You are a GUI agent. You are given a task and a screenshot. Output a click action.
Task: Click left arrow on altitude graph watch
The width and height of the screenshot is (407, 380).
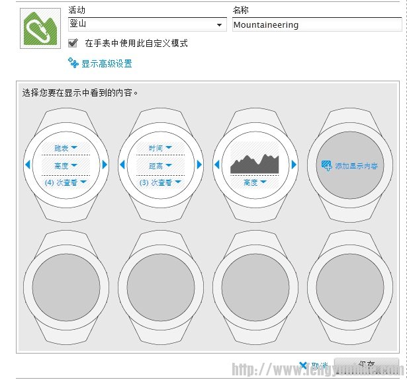click(216, 165)
